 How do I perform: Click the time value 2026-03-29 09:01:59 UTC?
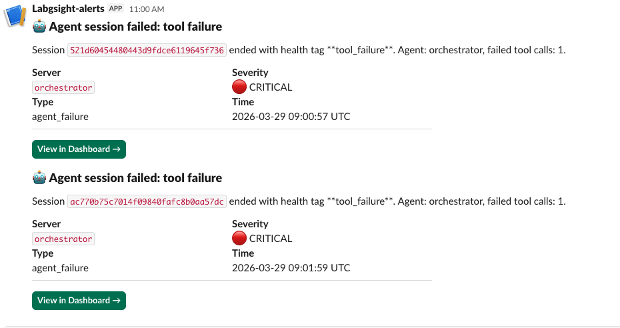[291, 268]
